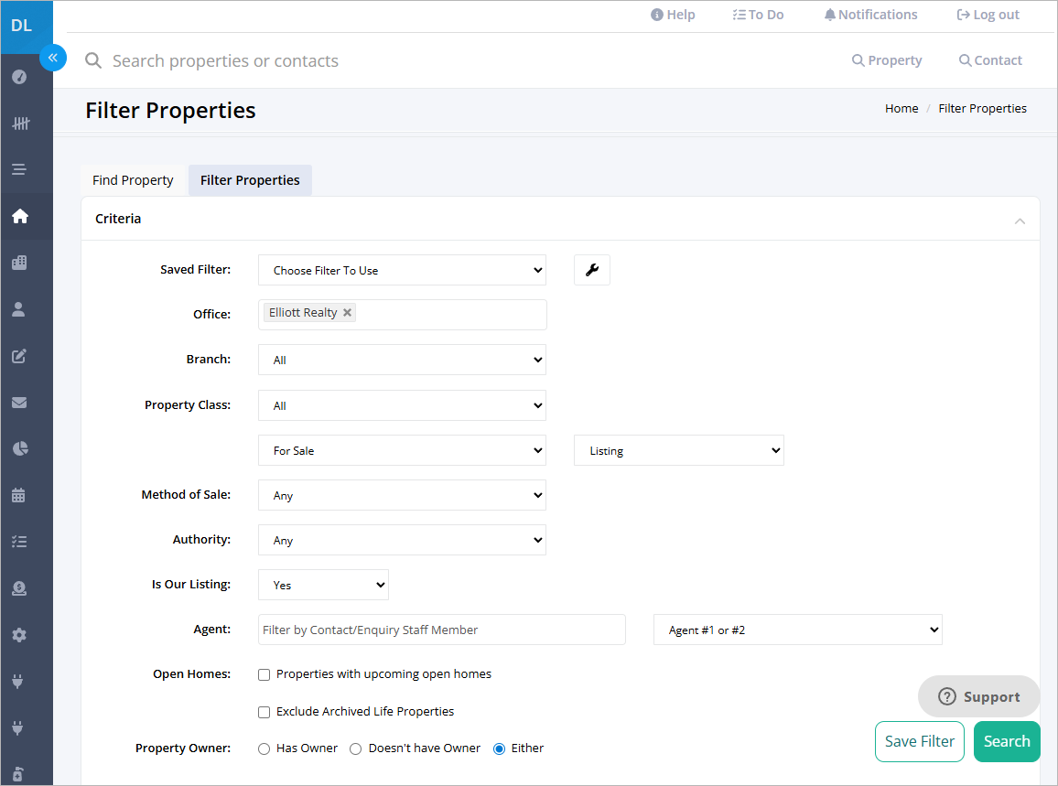Screen dimensions: 1058x786
Task: Click the green Search button
Action: pos(1006,741)
